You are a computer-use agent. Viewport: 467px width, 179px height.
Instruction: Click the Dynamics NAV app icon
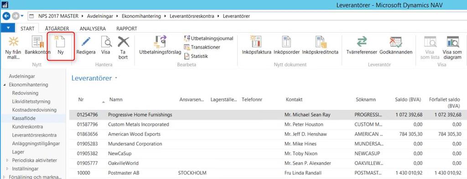pos(5,5)
